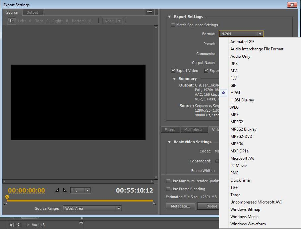Click the selected H.264 radio bullet
The image size is (301, 229).
pyautogui.click(x=223, y=93)
